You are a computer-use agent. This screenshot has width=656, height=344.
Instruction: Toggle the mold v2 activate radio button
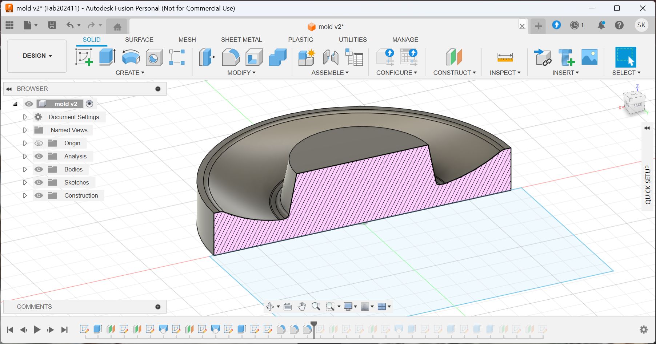click(89, 104)
